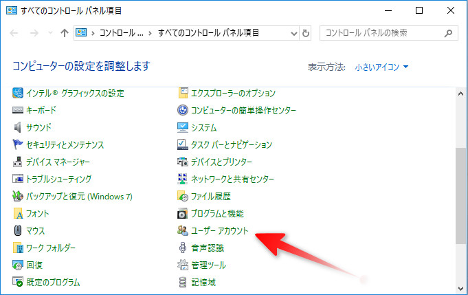Click the タスク バーとナビゲーション icon
This screenshot has height=295, width=468.
pos(183,144)
